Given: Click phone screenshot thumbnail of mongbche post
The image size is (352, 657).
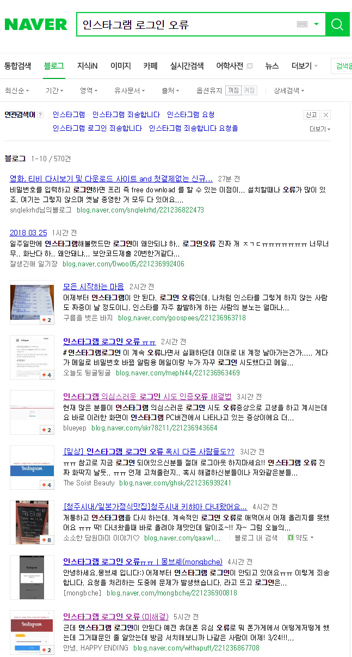Looking at the screenshot, I should [x=32, y=577].
